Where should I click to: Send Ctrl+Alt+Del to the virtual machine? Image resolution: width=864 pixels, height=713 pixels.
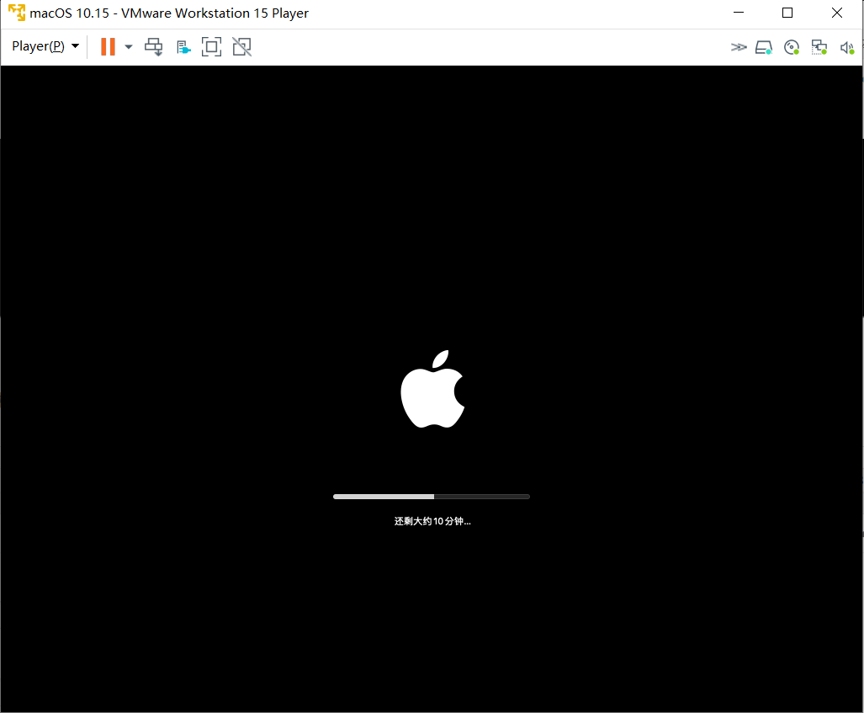(x=154, y=47)
